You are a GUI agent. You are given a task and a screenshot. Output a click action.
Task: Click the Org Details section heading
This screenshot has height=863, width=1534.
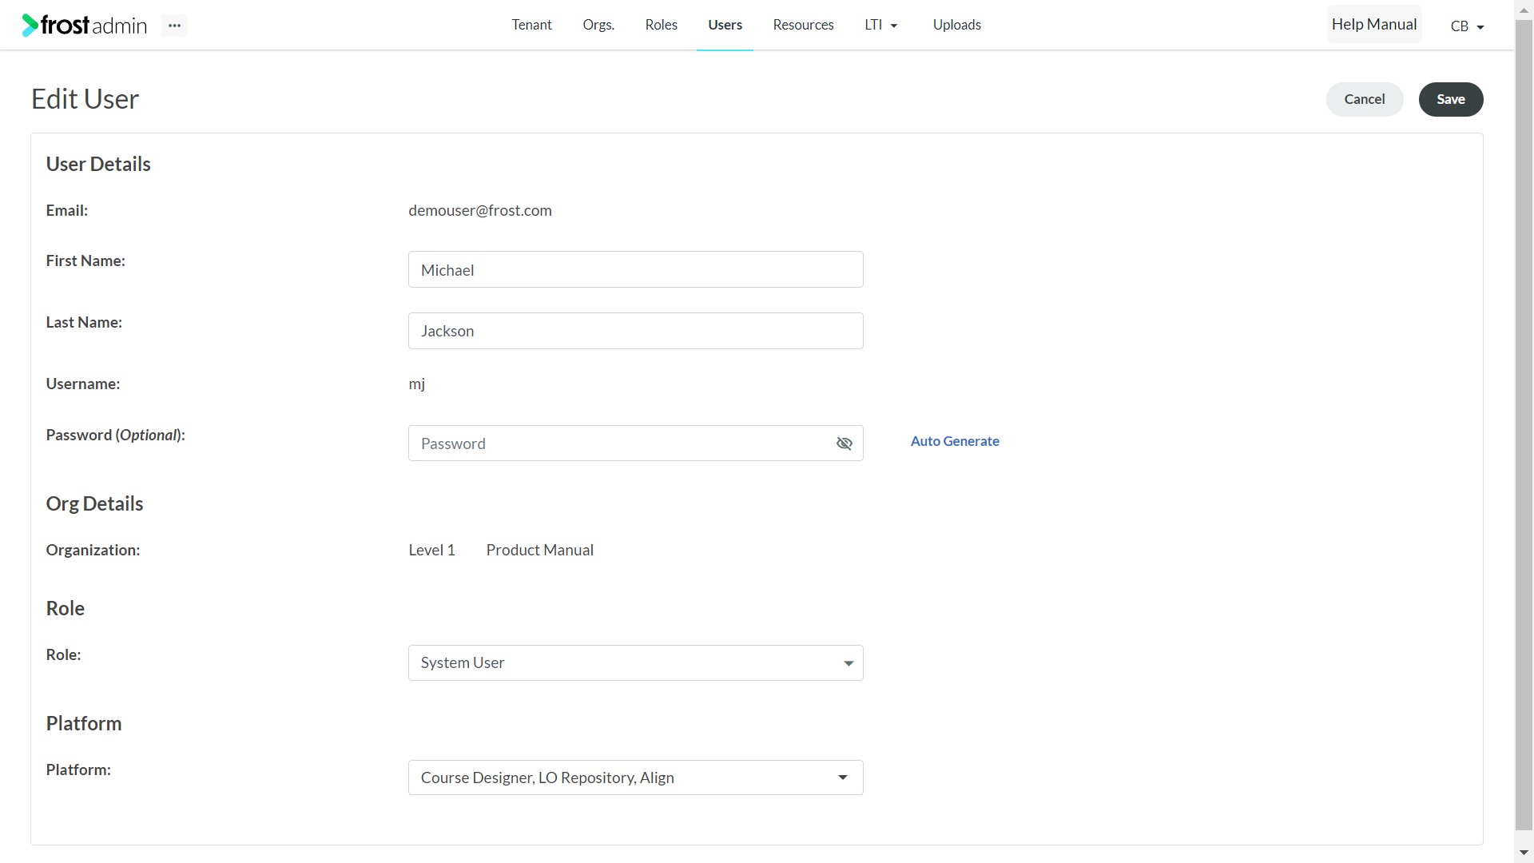coord(94,503)
